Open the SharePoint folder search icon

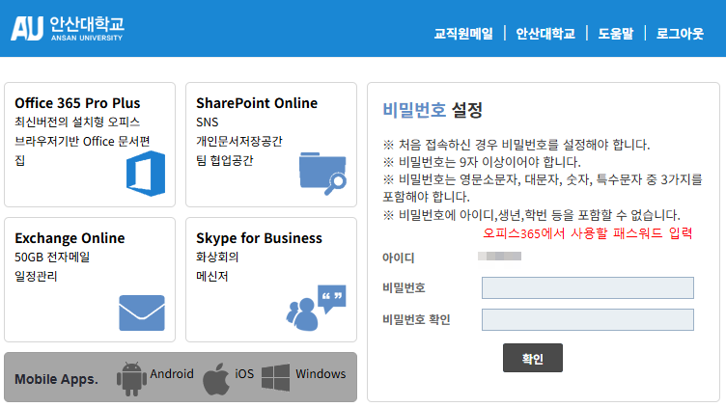322,174
